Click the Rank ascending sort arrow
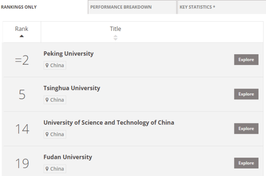Image resolution: width=266 pixels, height=176 pixels. (x=22, y=36)
